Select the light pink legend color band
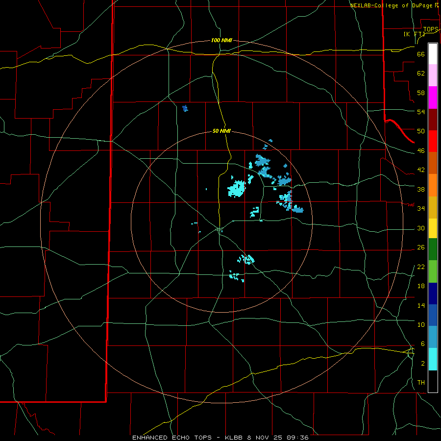This screenshot has width=441, height=441. coord(433,75)
